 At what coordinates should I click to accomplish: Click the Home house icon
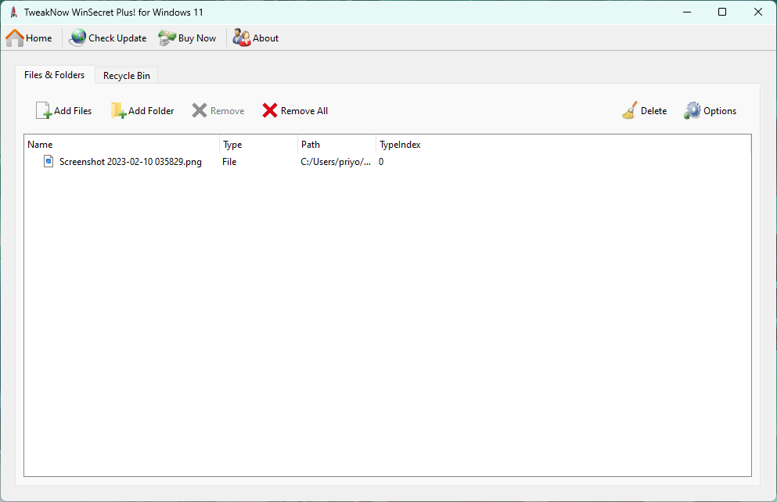[x=16, y=38]
